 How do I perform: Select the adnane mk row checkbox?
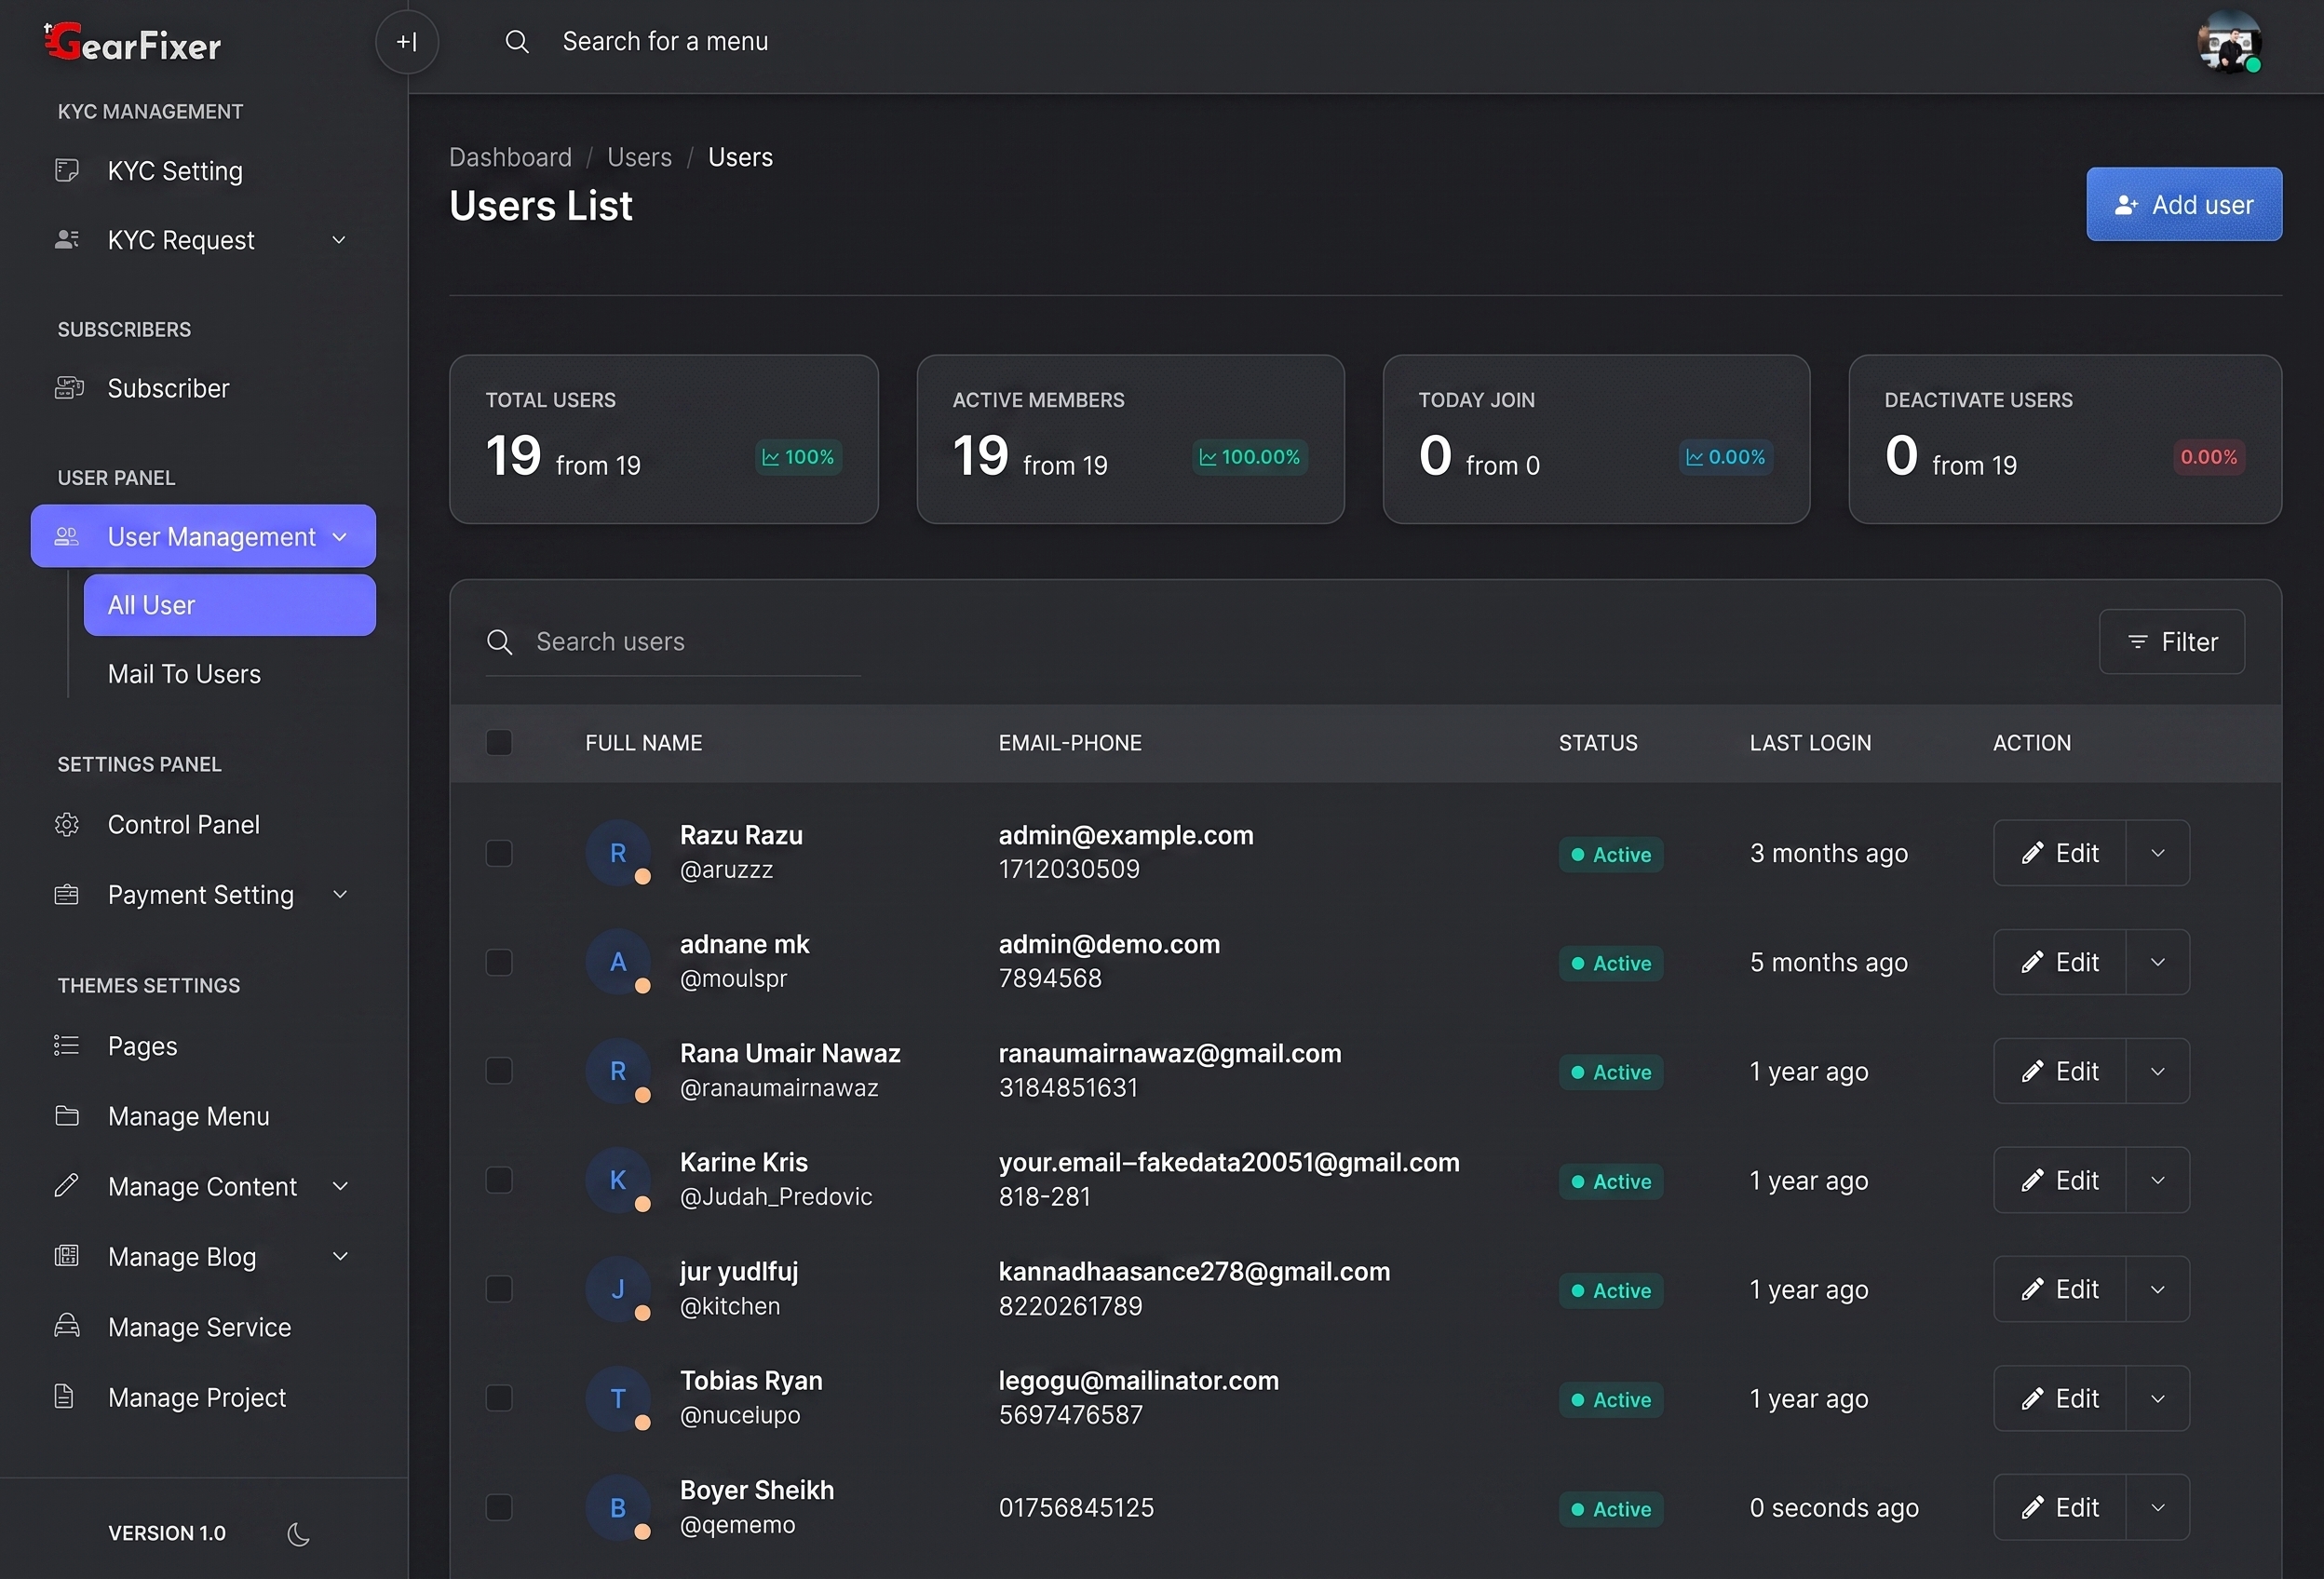coord(499,962)
